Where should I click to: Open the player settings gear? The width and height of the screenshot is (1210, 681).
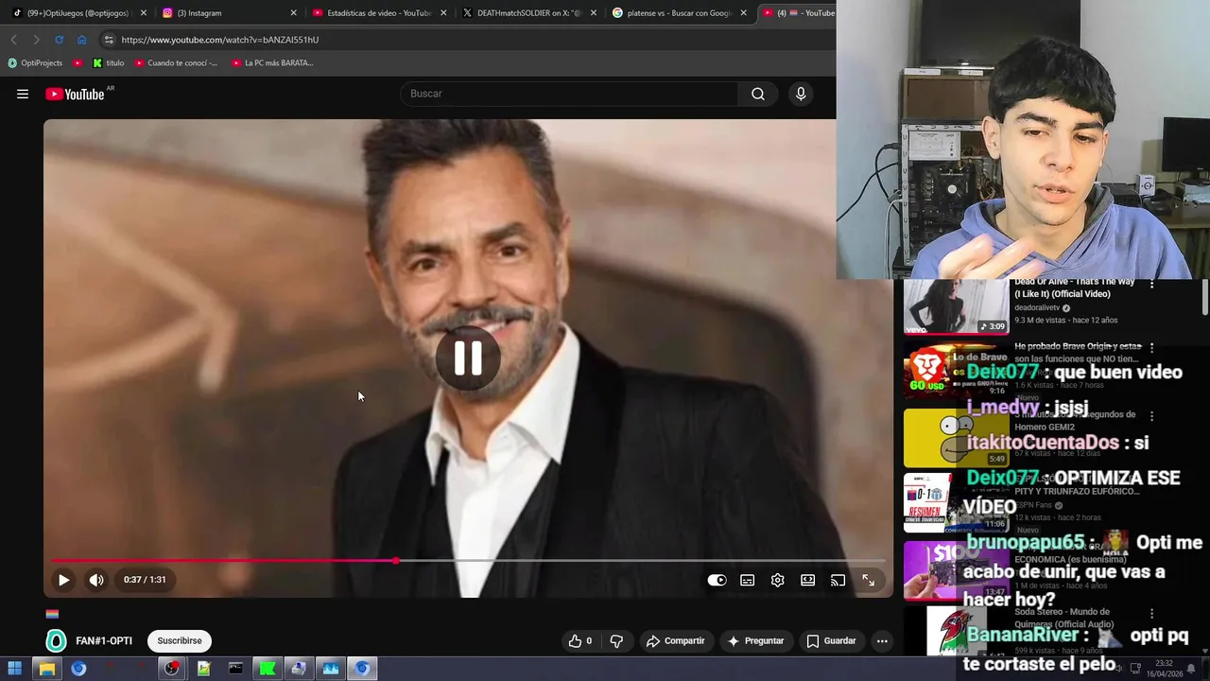[778, 580]
